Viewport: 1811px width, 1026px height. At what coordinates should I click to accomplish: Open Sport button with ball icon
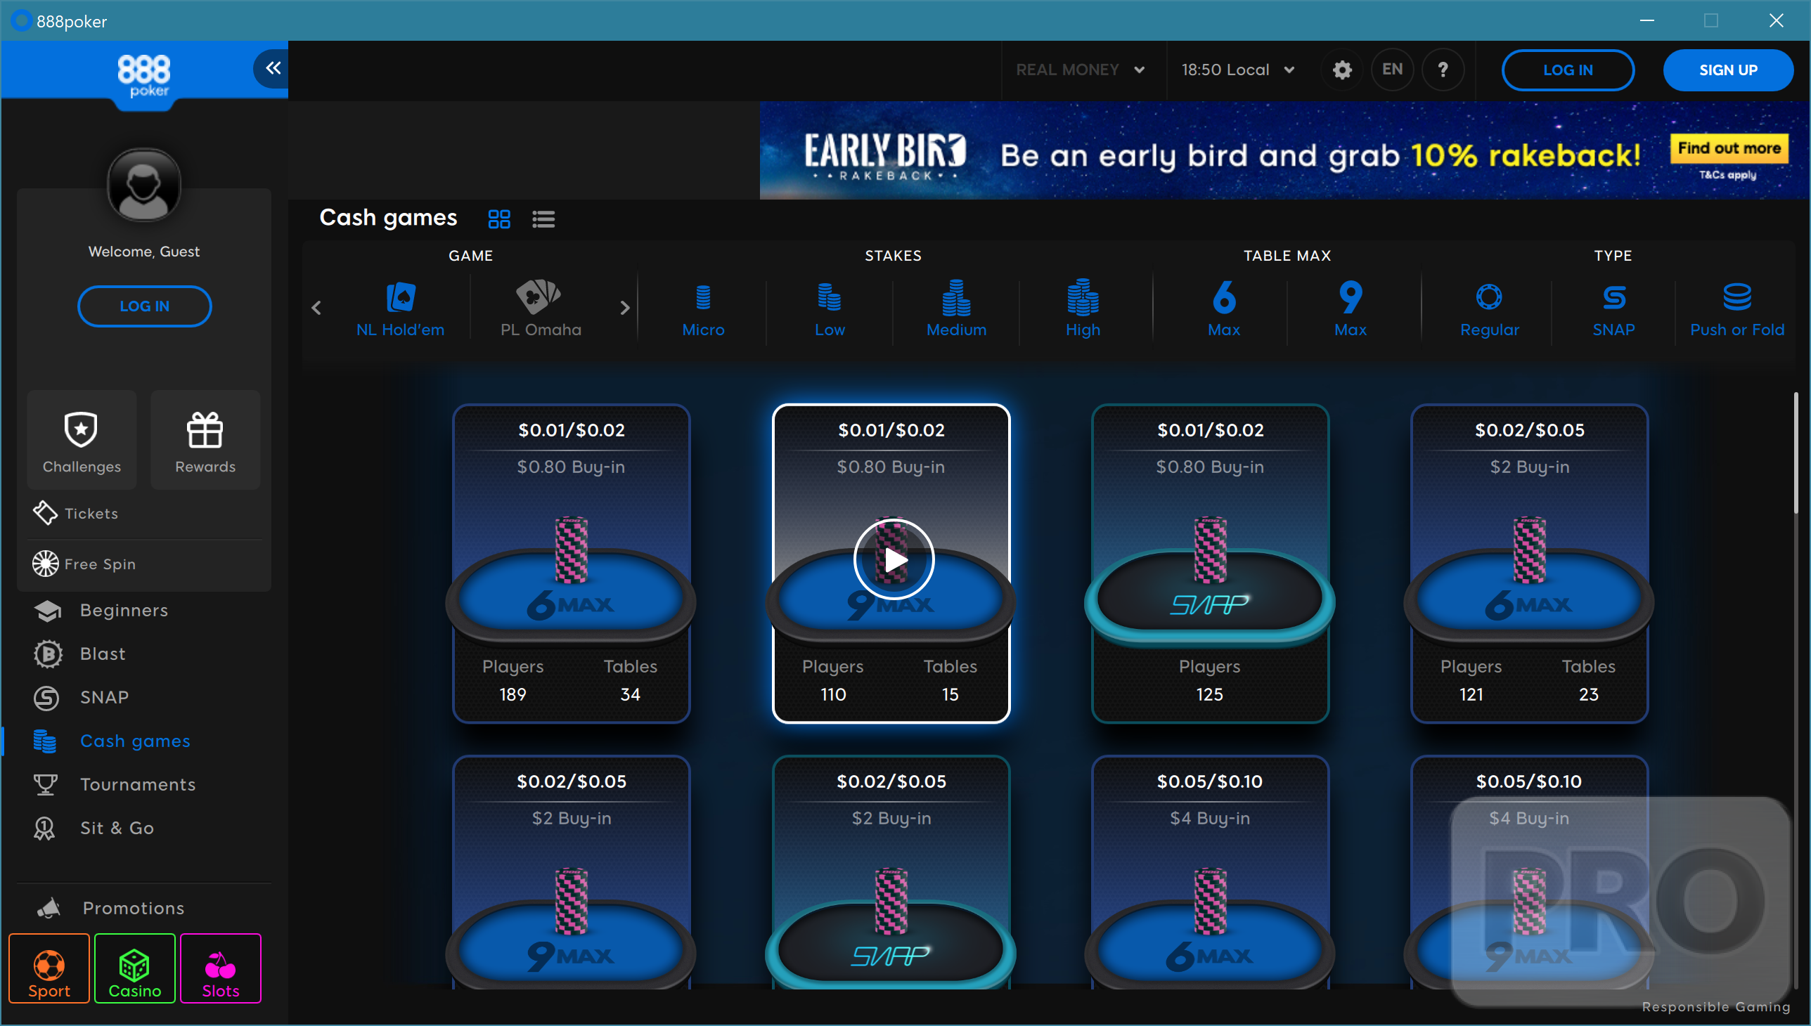[49, 968]
